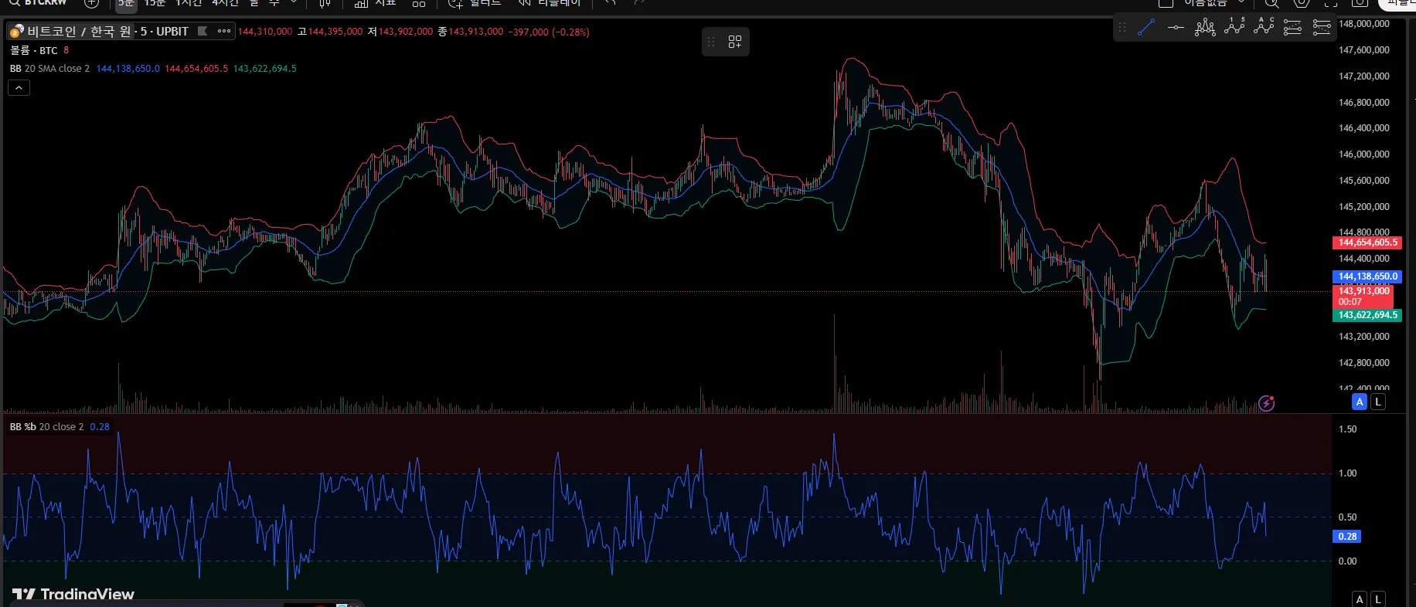This screenshot has width=1416, height=607.
Task: Select the ABC correction wave tool
Action: click(1264, 28)
